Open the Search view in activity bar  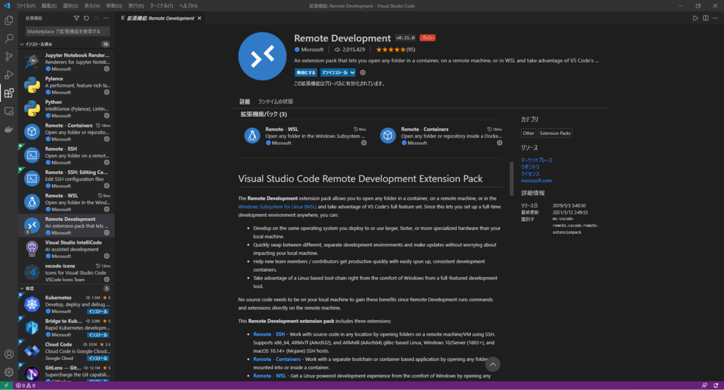9,39
